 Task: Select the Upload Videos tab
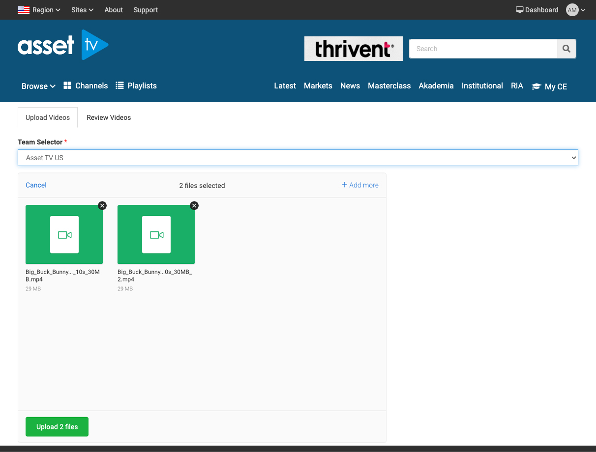click(x=48, y=117)
